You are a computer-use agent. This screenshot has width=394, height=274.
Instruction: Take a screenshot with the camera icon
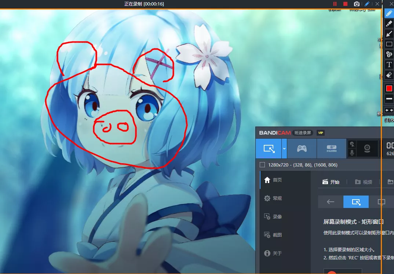(x=357, y=4)
